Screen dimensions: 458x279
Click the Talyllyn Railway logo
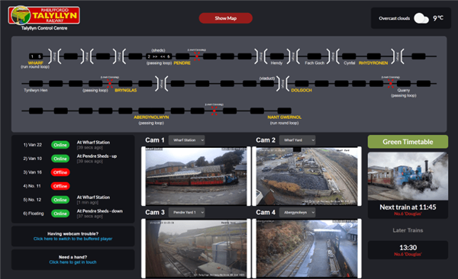click(x=44, y=15)
